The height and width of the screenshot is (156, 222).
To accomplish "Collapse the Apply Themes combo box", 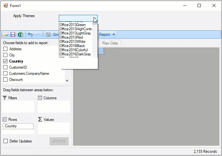I will (x=95, y=18).
